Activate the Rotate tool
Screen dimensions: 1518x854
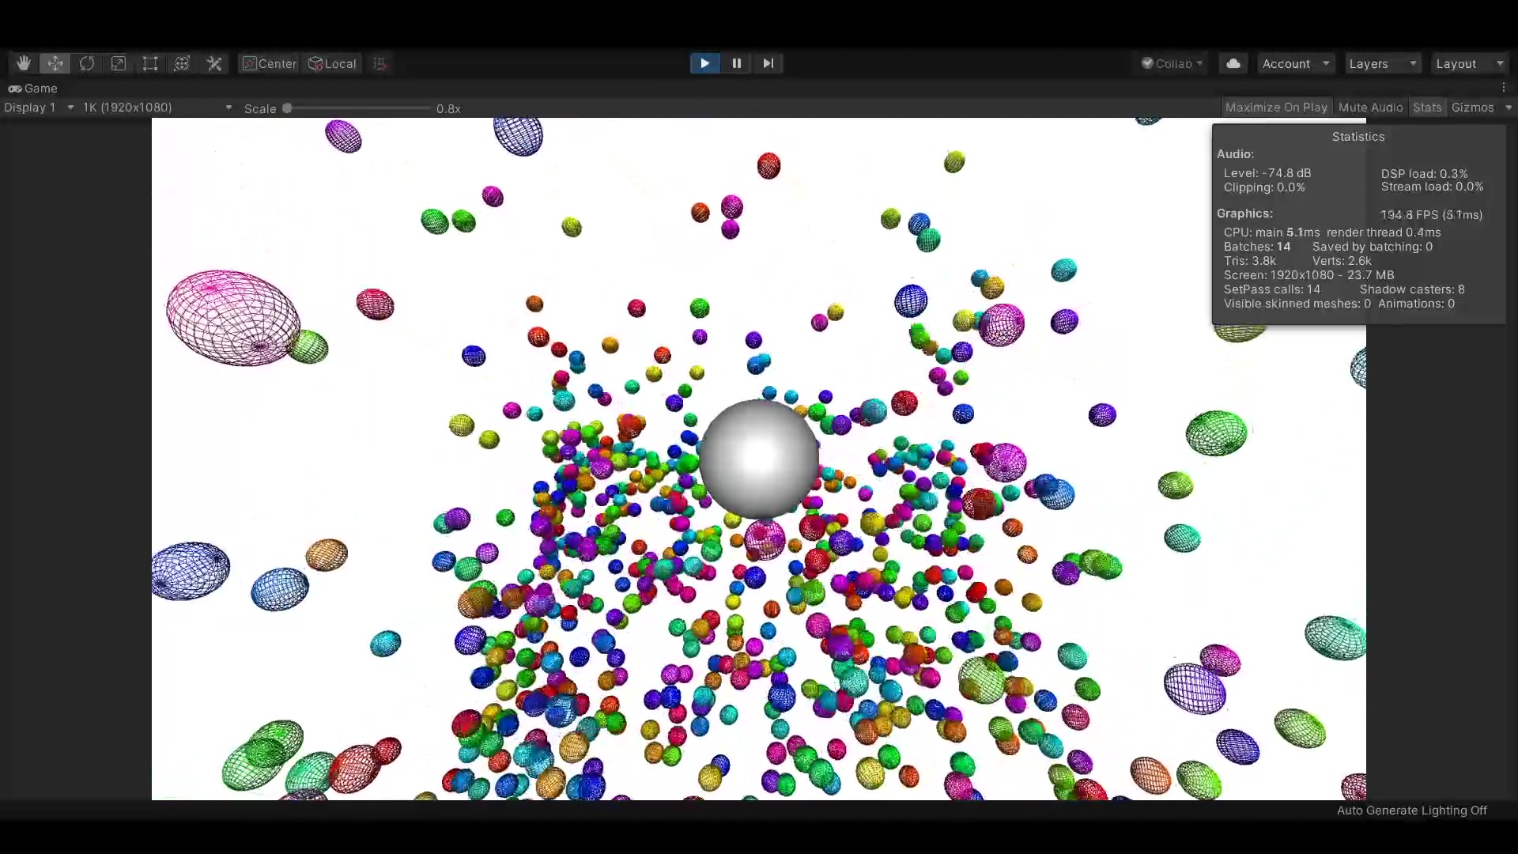tap(87, 63)
